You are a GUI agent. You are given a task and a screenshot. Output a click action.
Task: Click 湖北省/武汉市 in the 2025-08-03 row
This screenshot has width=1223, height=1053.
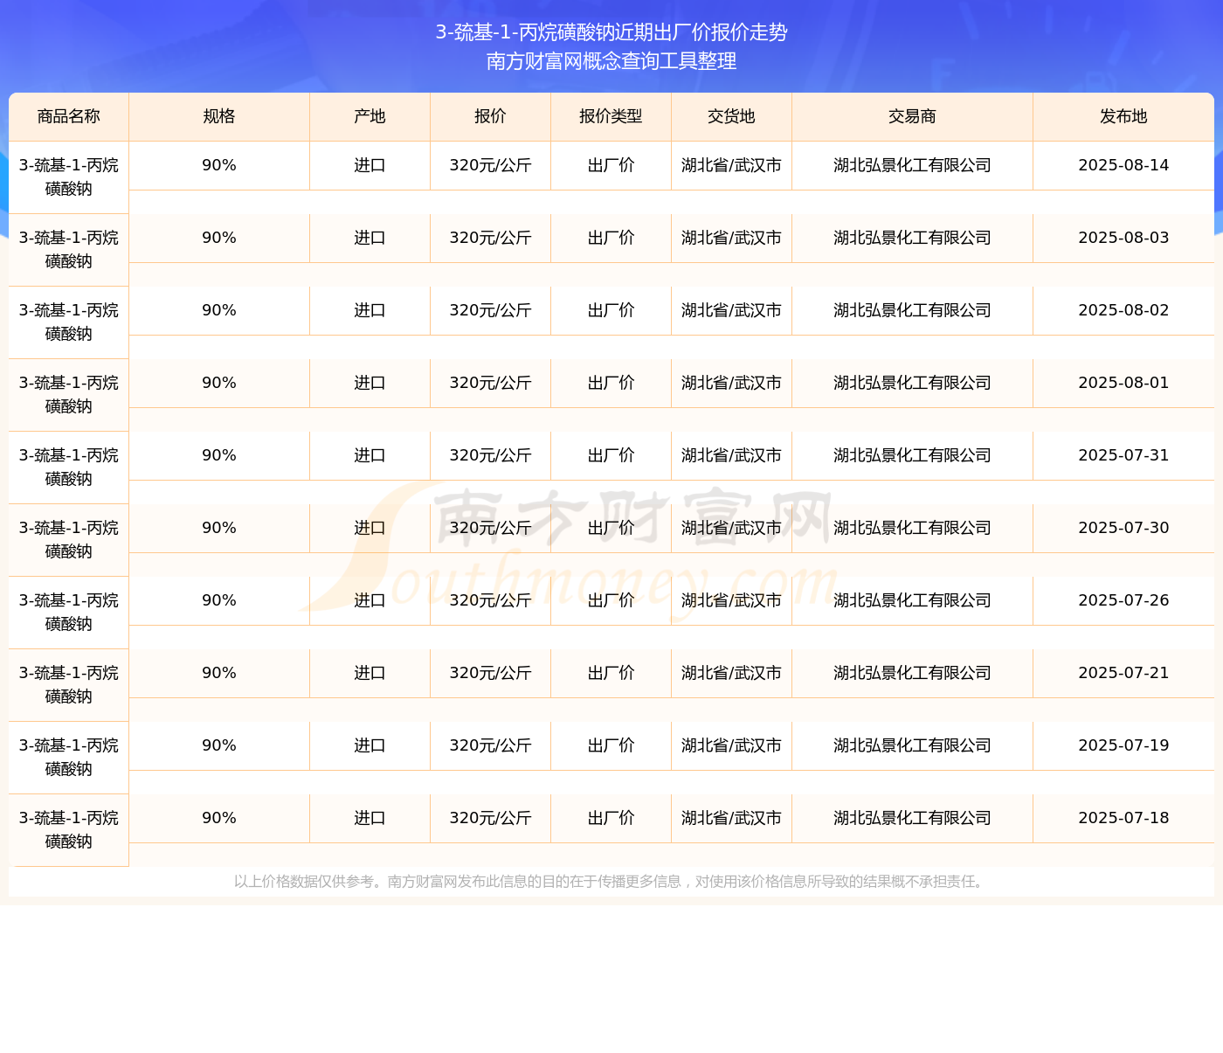pos(731,238)
